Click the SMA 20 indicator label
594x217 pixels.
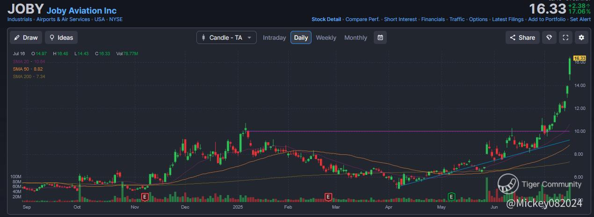click(29, 61)
